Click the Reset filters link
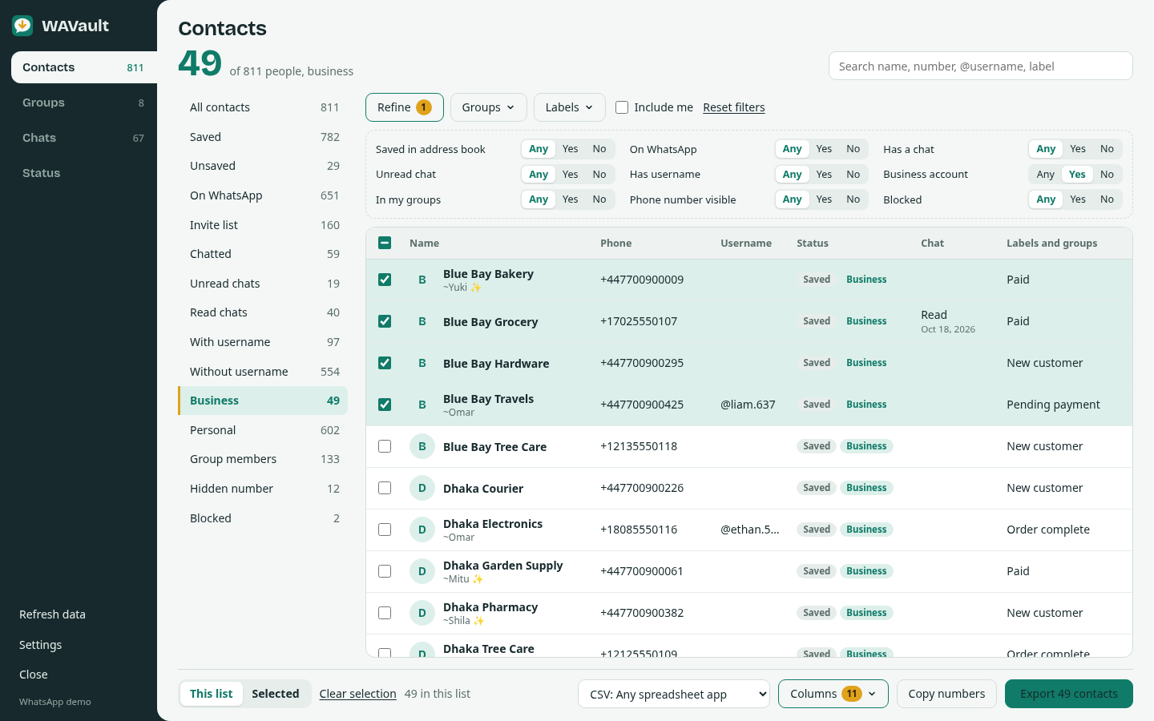 734,107
